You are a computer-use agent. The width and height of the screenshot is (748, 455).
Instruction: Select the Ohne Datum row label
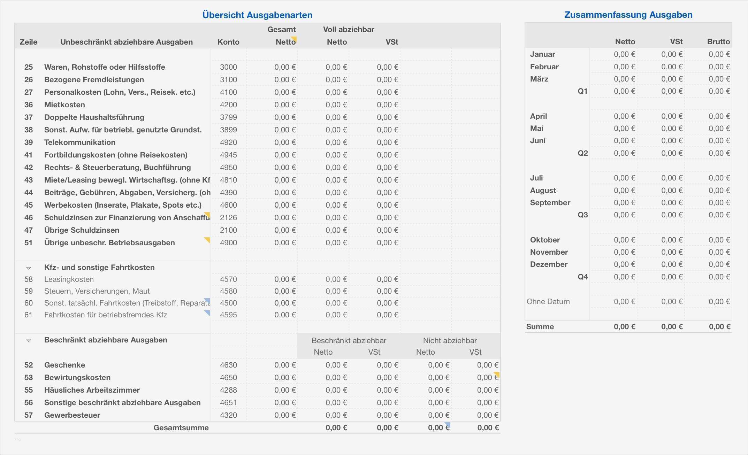click(x=548, y=301)
